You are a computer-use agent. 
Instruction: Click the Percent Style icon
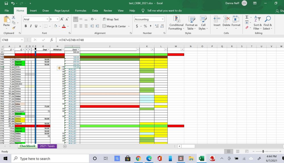coord(145,26)
